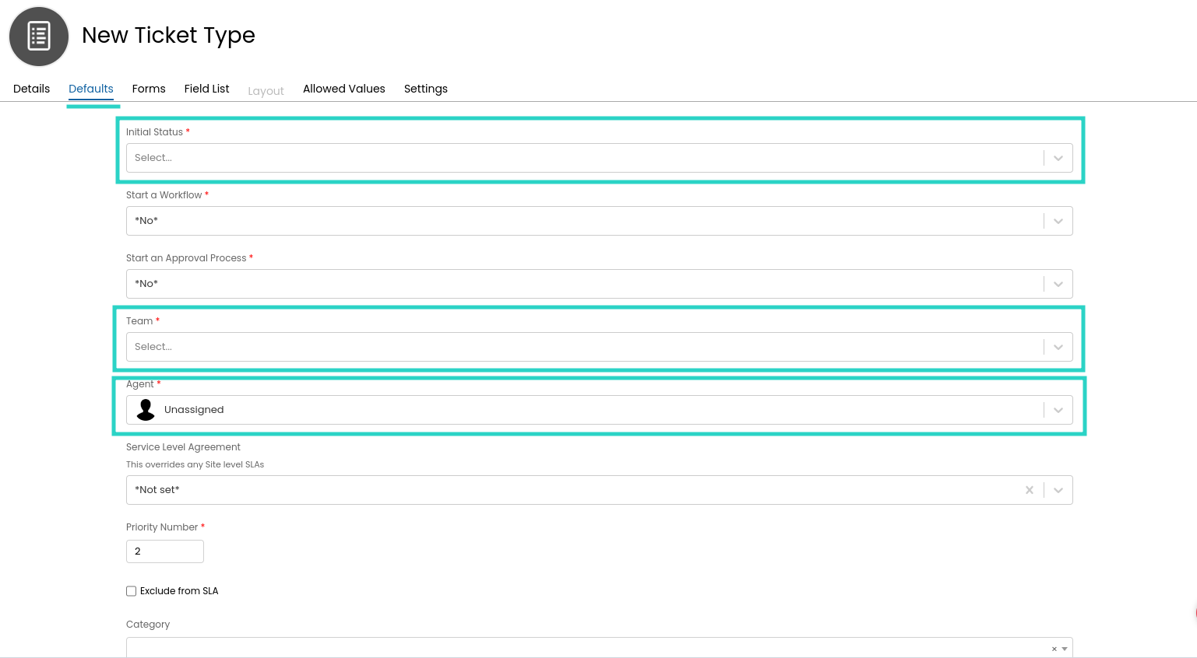Image resolution: width=1197 pixels, height=658 pixels.
Task: Click the ticket type list icon
Action: click(x=39, y=37)
